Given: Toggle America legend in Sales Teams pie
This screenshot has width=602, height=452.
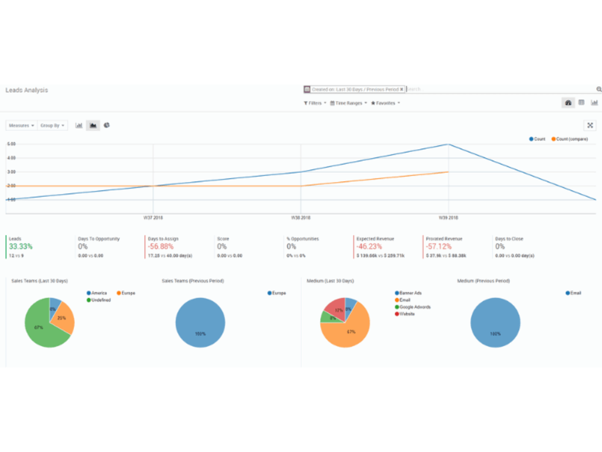Looking at the screenshot, I should coord(97,293).
